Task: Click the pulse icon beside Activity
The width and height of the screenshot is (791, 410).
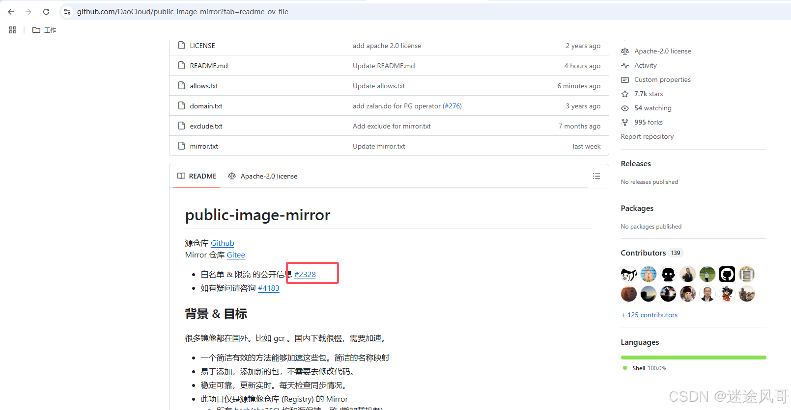Action: 625,65
